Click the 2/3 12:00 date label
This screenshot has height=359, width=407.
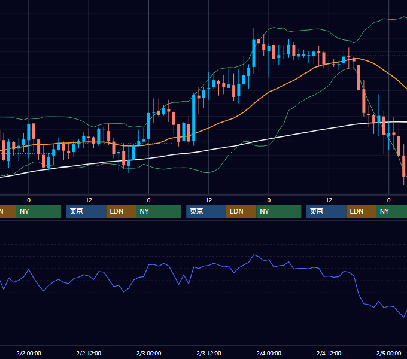[x=209, y=353]
